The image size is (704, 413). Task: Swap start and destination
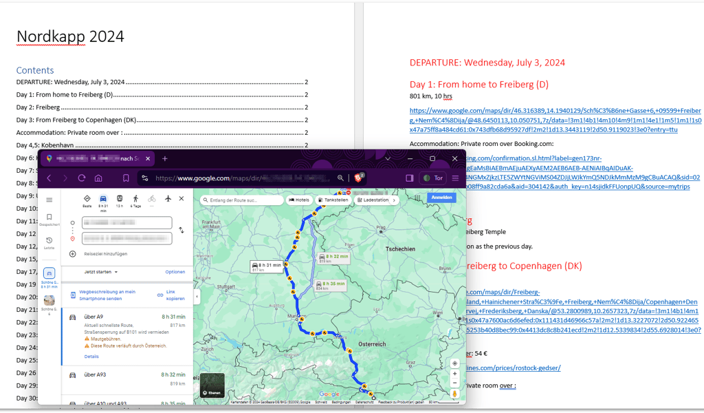pos(181,230)
